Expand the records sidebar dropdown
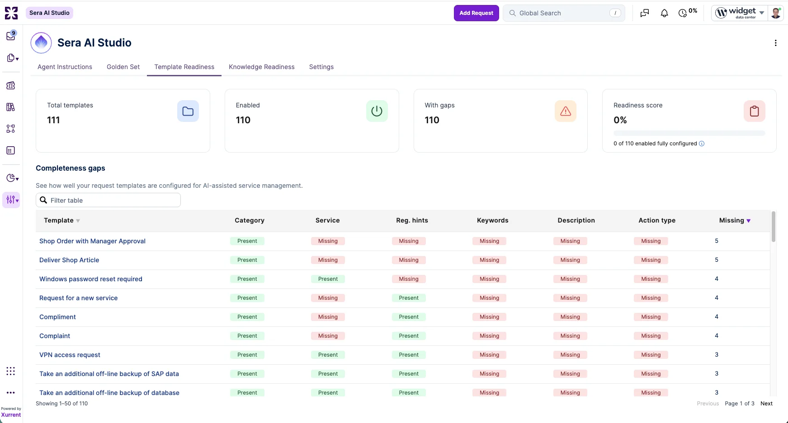788x423 pixels. 12,58
